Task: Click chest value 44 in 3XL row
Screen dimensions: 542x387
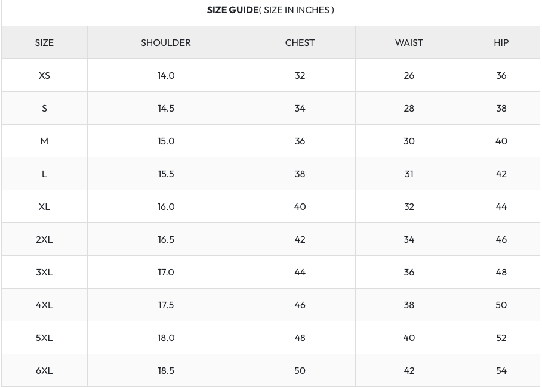Action: pyautogui.click(x=300, y=273)
